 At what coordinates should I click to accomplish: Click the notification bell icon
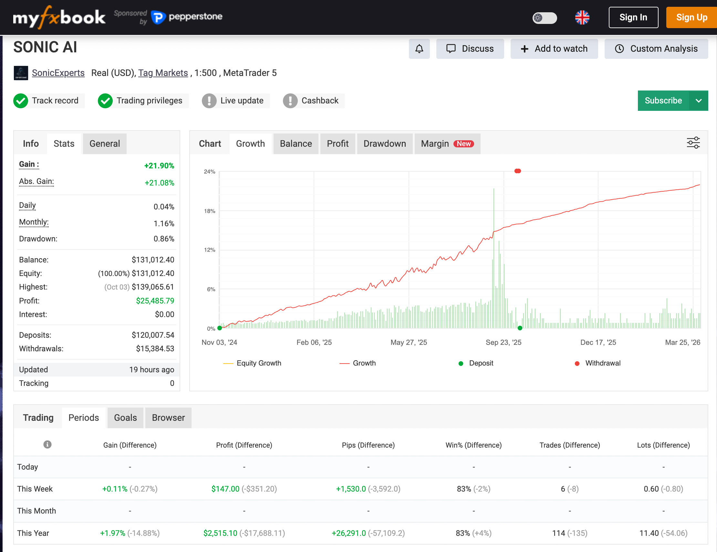click(x=419, y=48)
